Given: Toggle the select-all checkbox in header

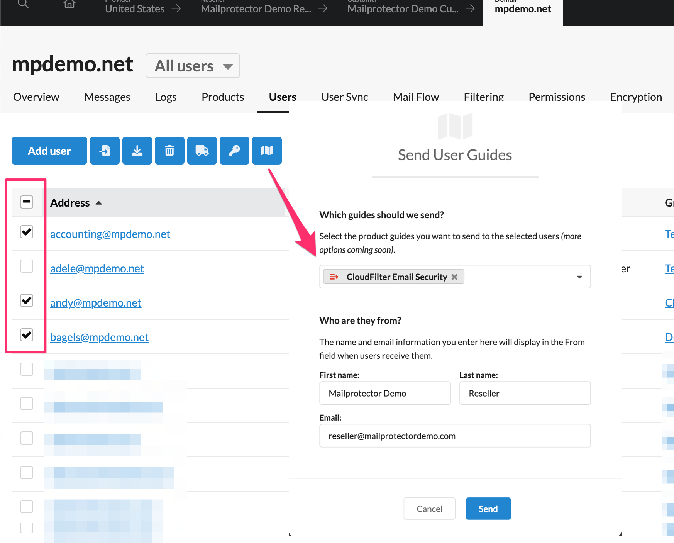Looking at the screenshot, I should 27,202.
